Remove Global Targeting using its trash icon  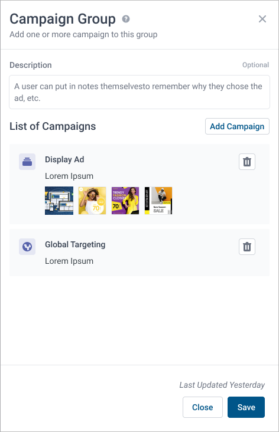[x=247, y=247]
